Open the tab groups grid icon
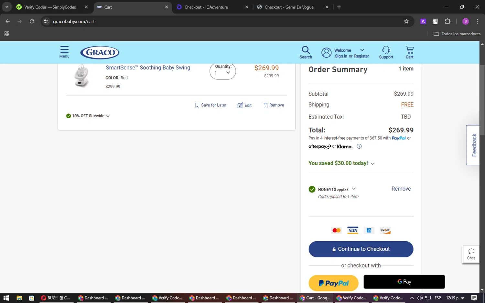Screen dimensions: 485x303 click(7, 34)
